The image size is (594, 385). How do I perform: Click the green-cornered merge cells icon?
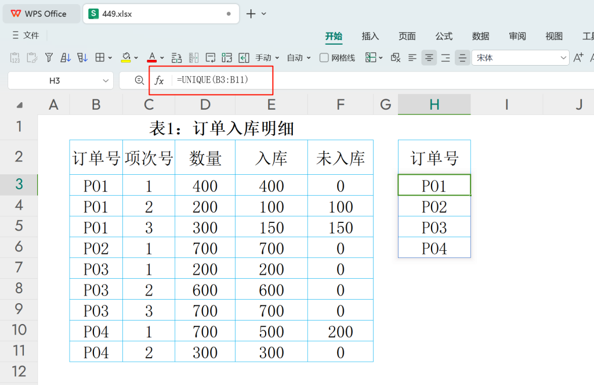click(227, 57)
